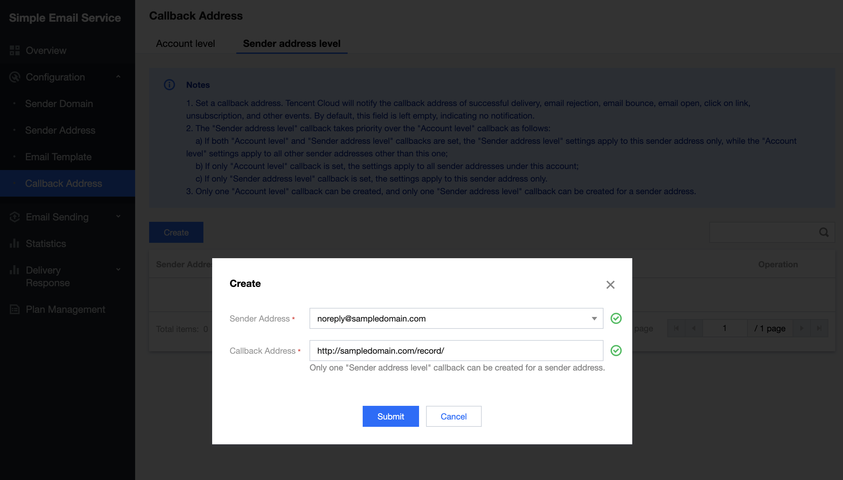Go to the first page arrow
This screenshot has height=480, width=843.
click(x=676, y=328)
